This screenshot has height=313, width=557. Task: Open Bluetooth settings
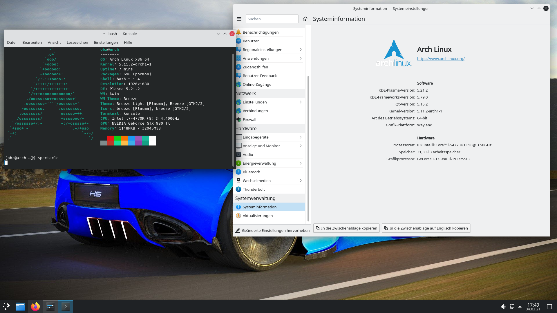pyautogui.click(x=251, y=172)
